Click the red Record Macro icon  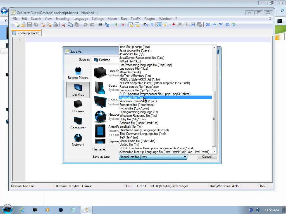pos(173,25)
